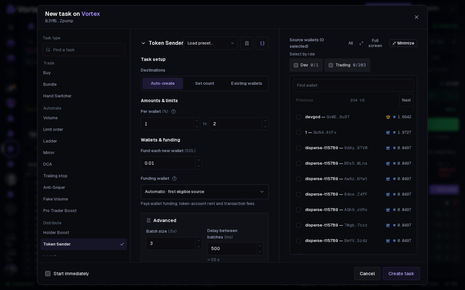The width and height of the screenshot is (465, 290).
Task: Select Anti-Sniper task type
Action: click(x=84, y=188)
